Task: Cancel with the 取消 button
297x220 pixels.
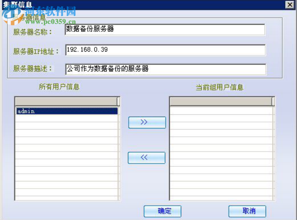Action: click(x=247, y=211)
